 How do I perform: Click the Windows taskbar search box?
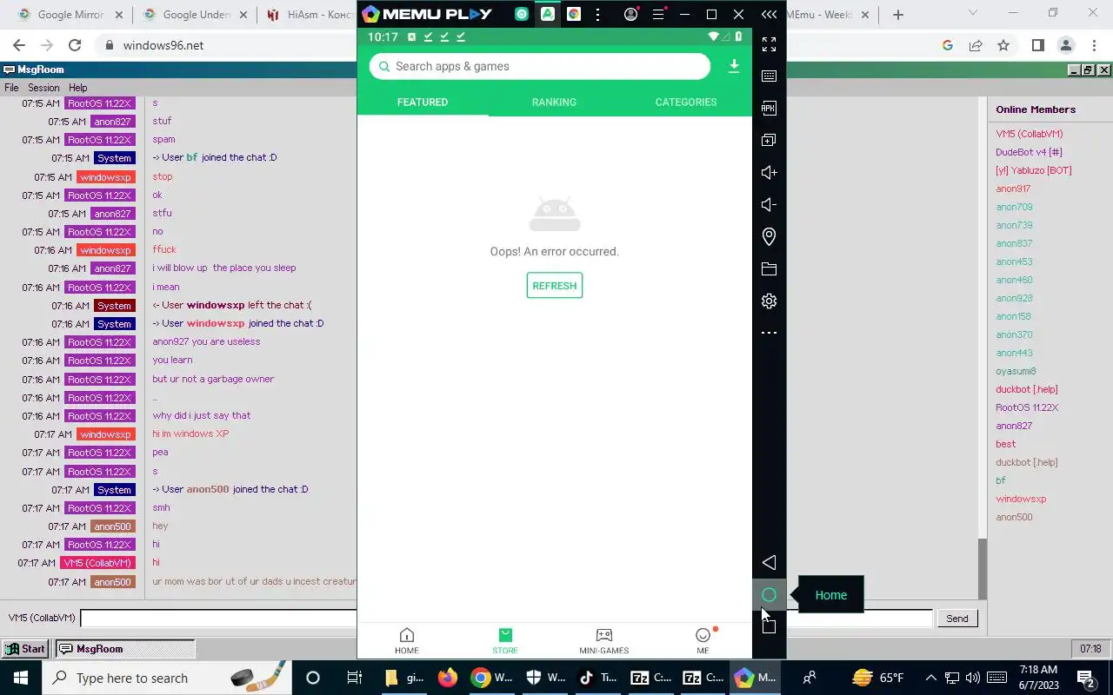[x=168, y=678]
